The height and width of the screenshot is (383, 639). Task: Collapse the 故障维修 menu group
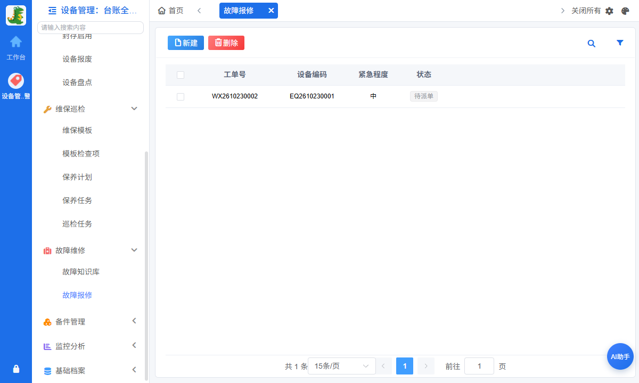[x=134, y=250]
